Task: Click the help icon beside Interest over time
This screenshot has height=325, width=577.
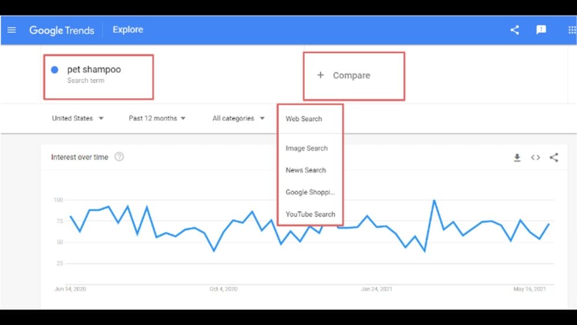Action: 119,157
